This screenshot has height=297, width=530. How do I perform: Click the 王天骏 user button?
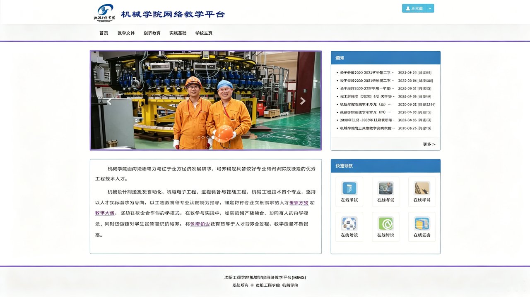414,8
